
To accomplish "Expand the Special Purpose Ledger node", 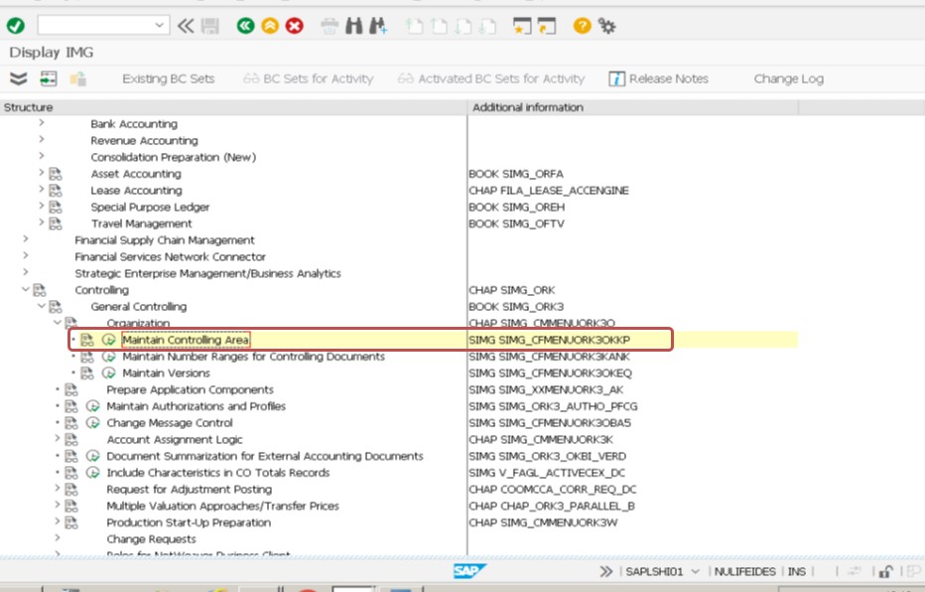I will [42, 206].
